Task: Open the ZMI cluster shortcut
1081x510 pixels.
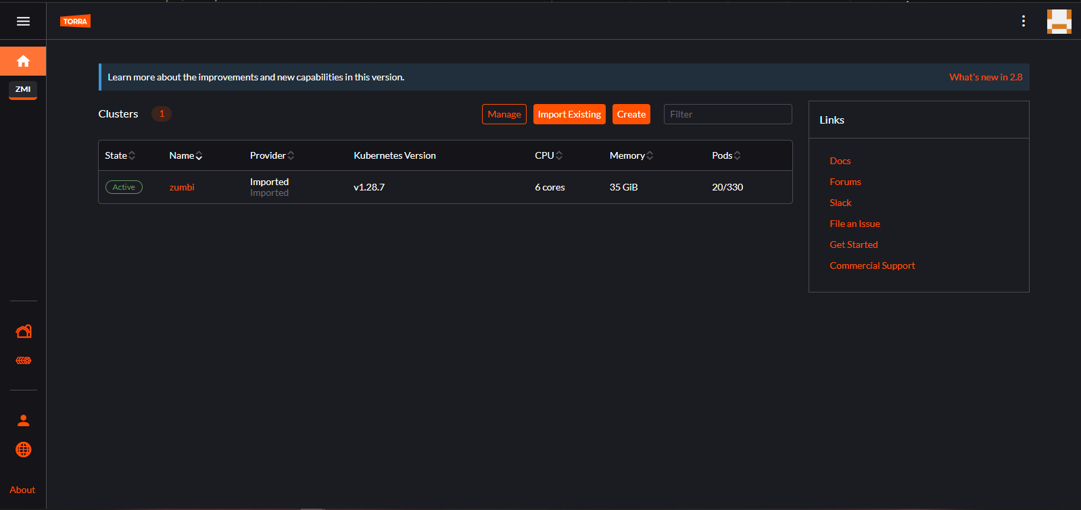Action: (x=23, y=89)
